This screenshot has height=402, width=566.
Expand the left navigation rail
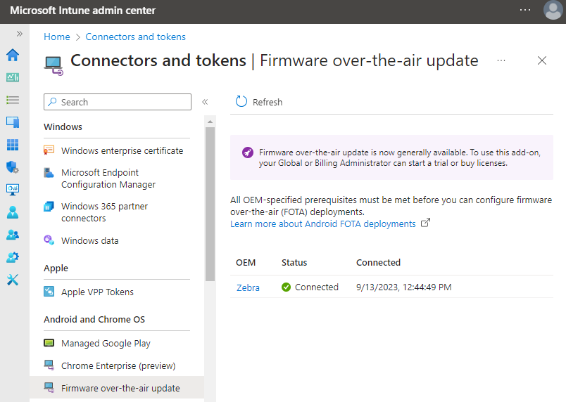tap(20, 34)
